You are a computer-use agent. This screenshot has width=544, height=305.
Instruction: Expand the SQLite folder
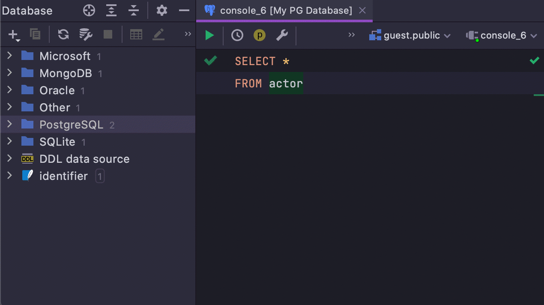click(x=10, y=141)
